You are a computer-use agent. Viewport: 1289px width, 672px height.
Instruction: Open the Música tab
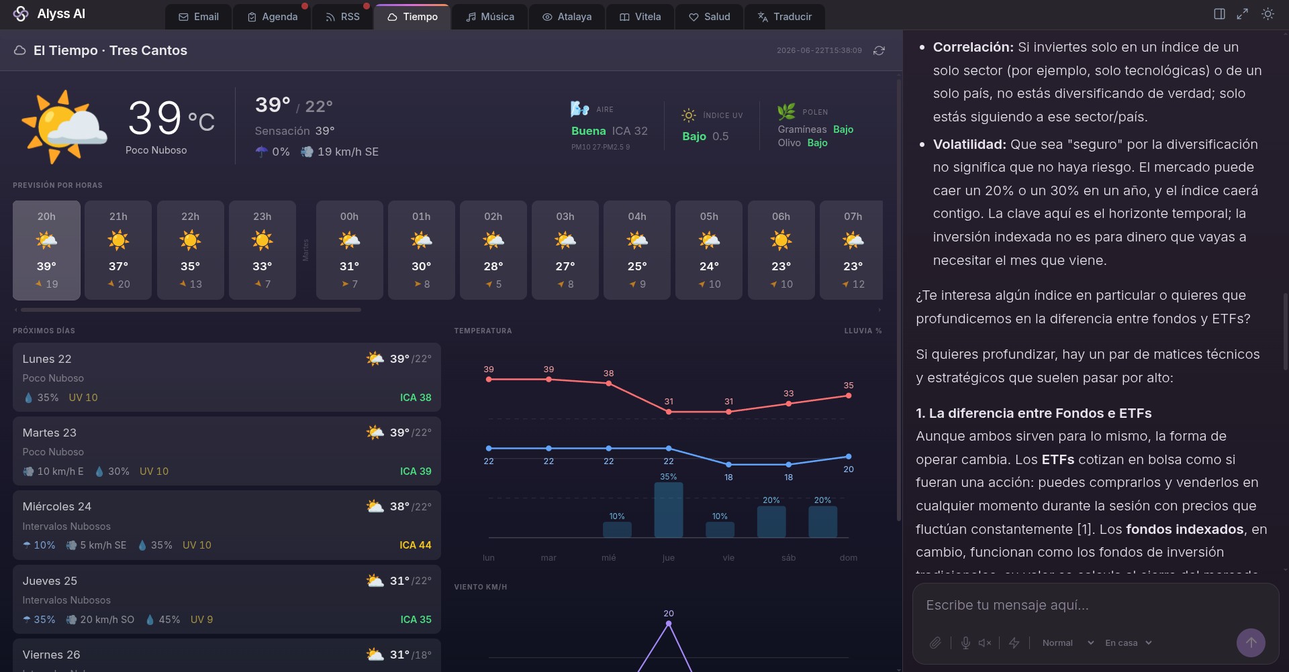pyautogui.click(x=490, y=17)
